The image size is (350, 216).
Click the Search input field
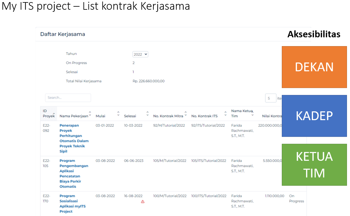tap(68, 98)
